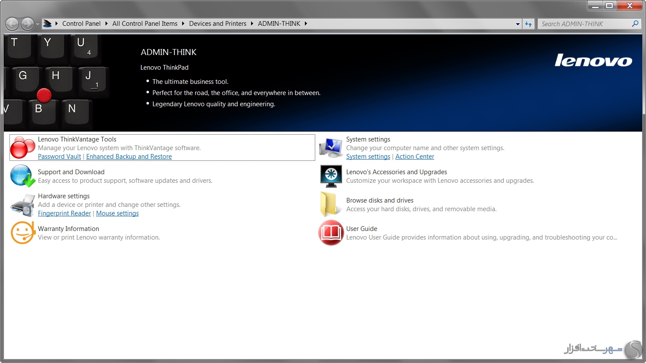Click the ADMIN-THINK heading in the banner
Screen dimensions: 646x363
click(x=168, y=52)
